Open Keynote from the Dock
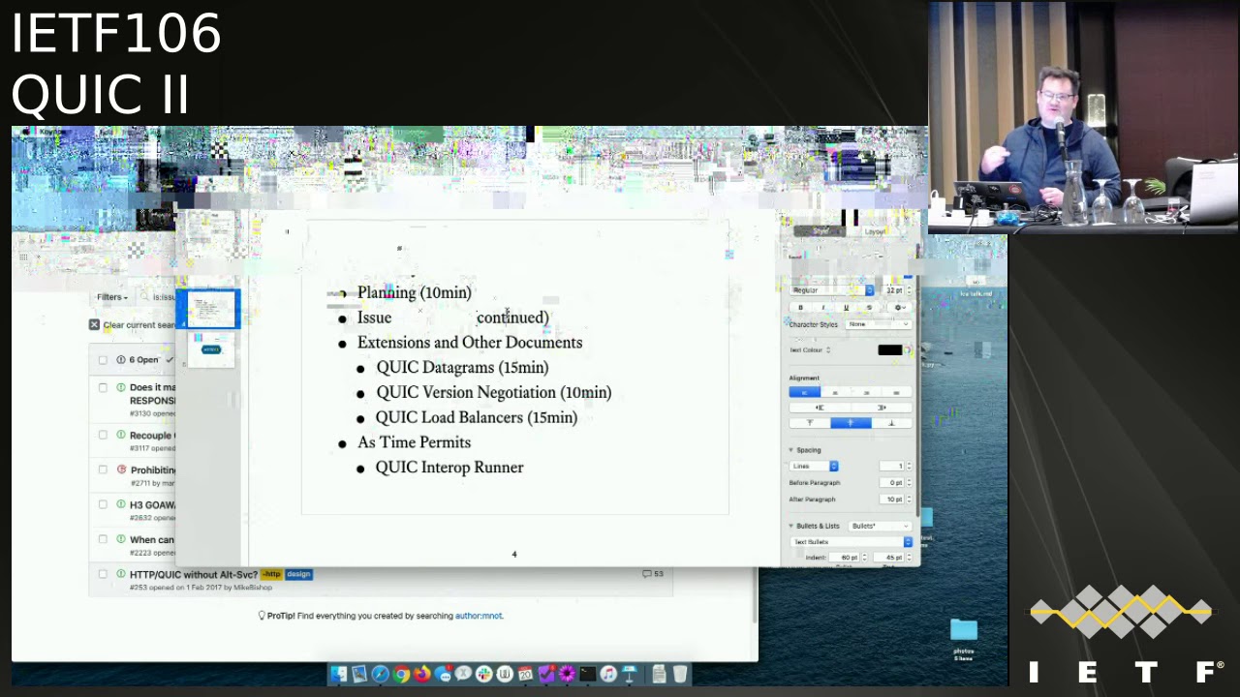Screen dimensions: 1240x697 (630, 673)
